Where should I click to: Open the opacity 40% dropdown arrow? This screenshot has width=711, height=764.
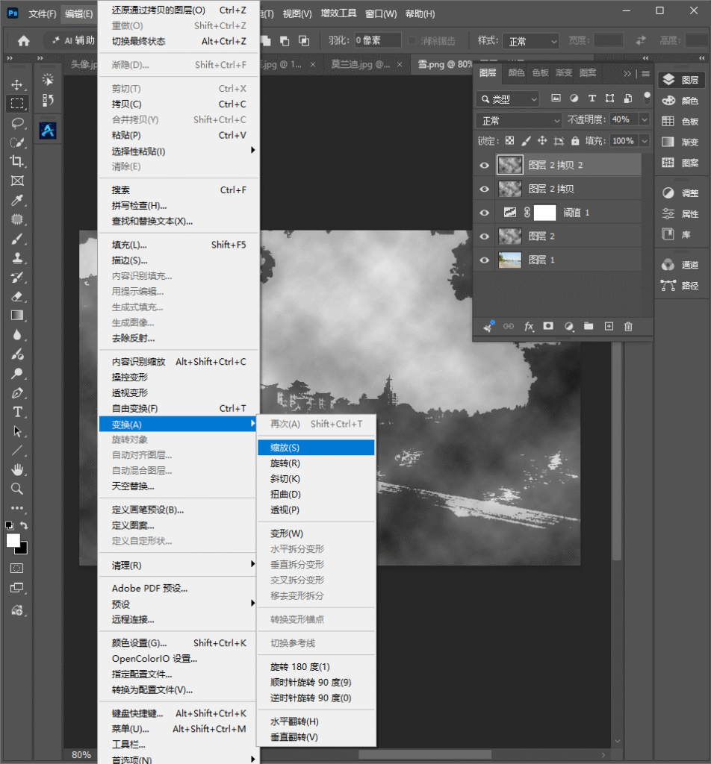click(x=645, y=119)
